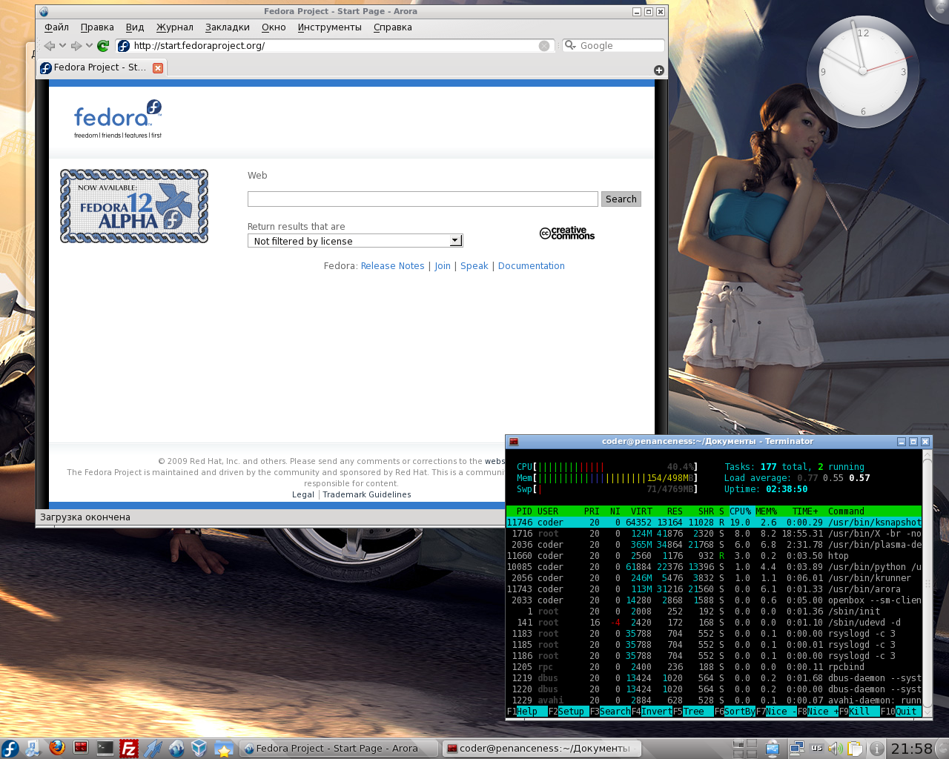Screen dimensions: 949x759
Task: Open the back history dropdown arrow
Action: 63,46
